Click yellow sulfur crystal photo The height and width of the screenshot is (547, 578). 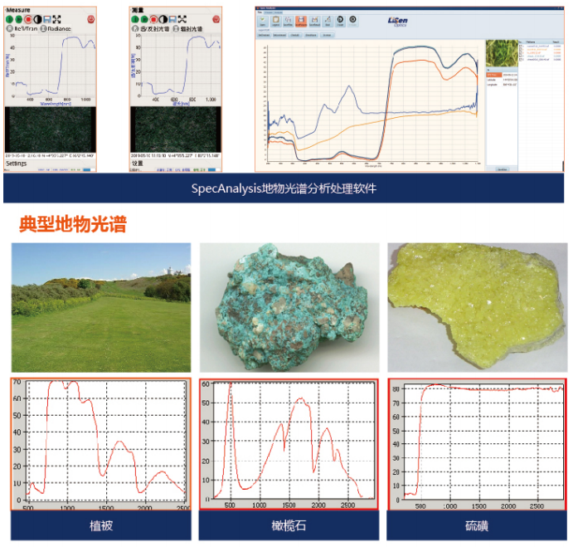[x=478, y=307]
